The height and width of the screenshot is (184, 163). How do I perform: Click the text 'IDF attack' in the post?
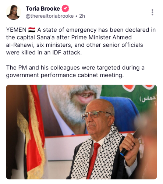pyautogui.click(x=67, y=53)
